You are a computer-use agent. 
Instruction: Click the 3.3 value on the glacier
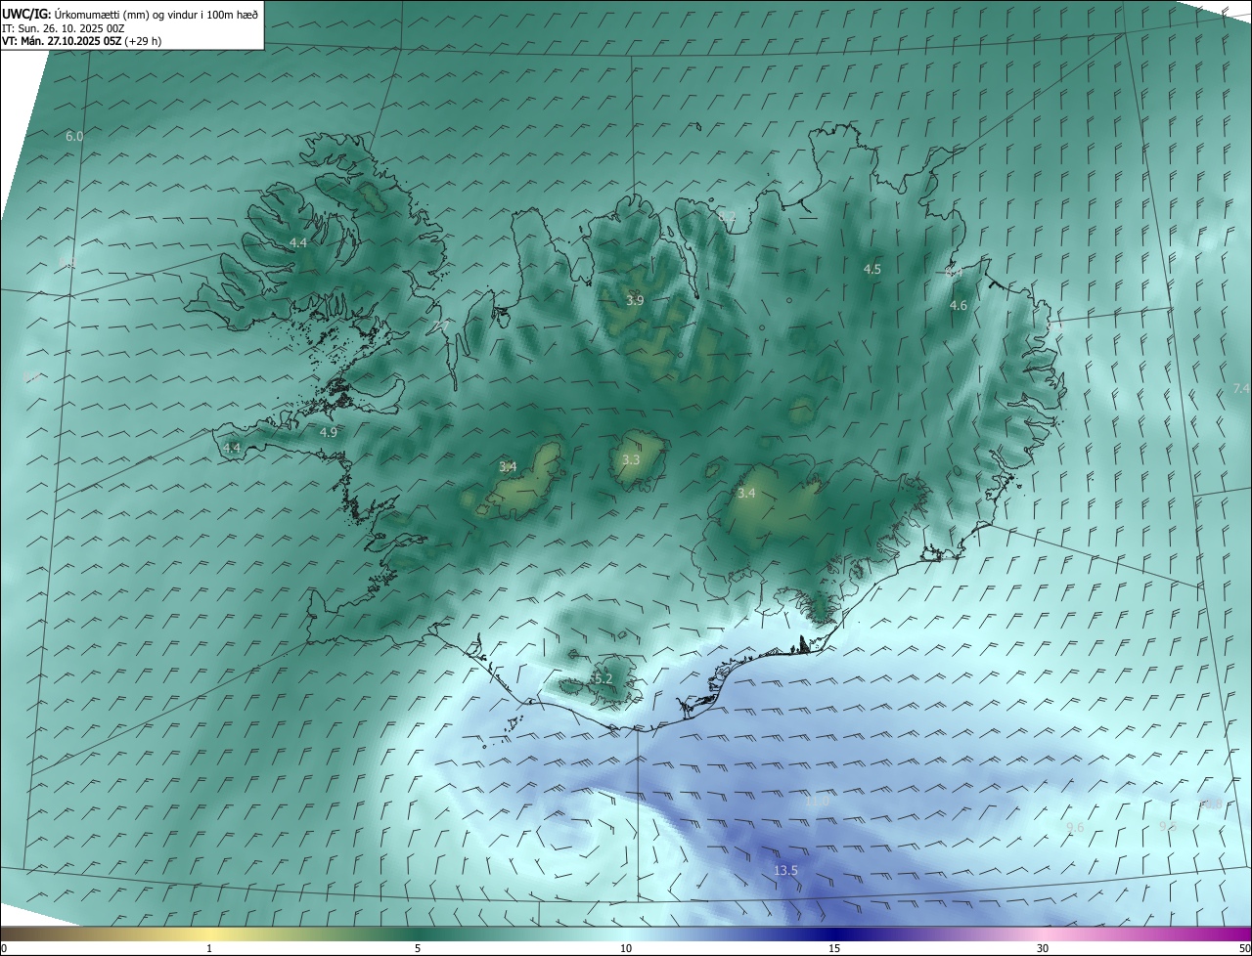(631, 459)
